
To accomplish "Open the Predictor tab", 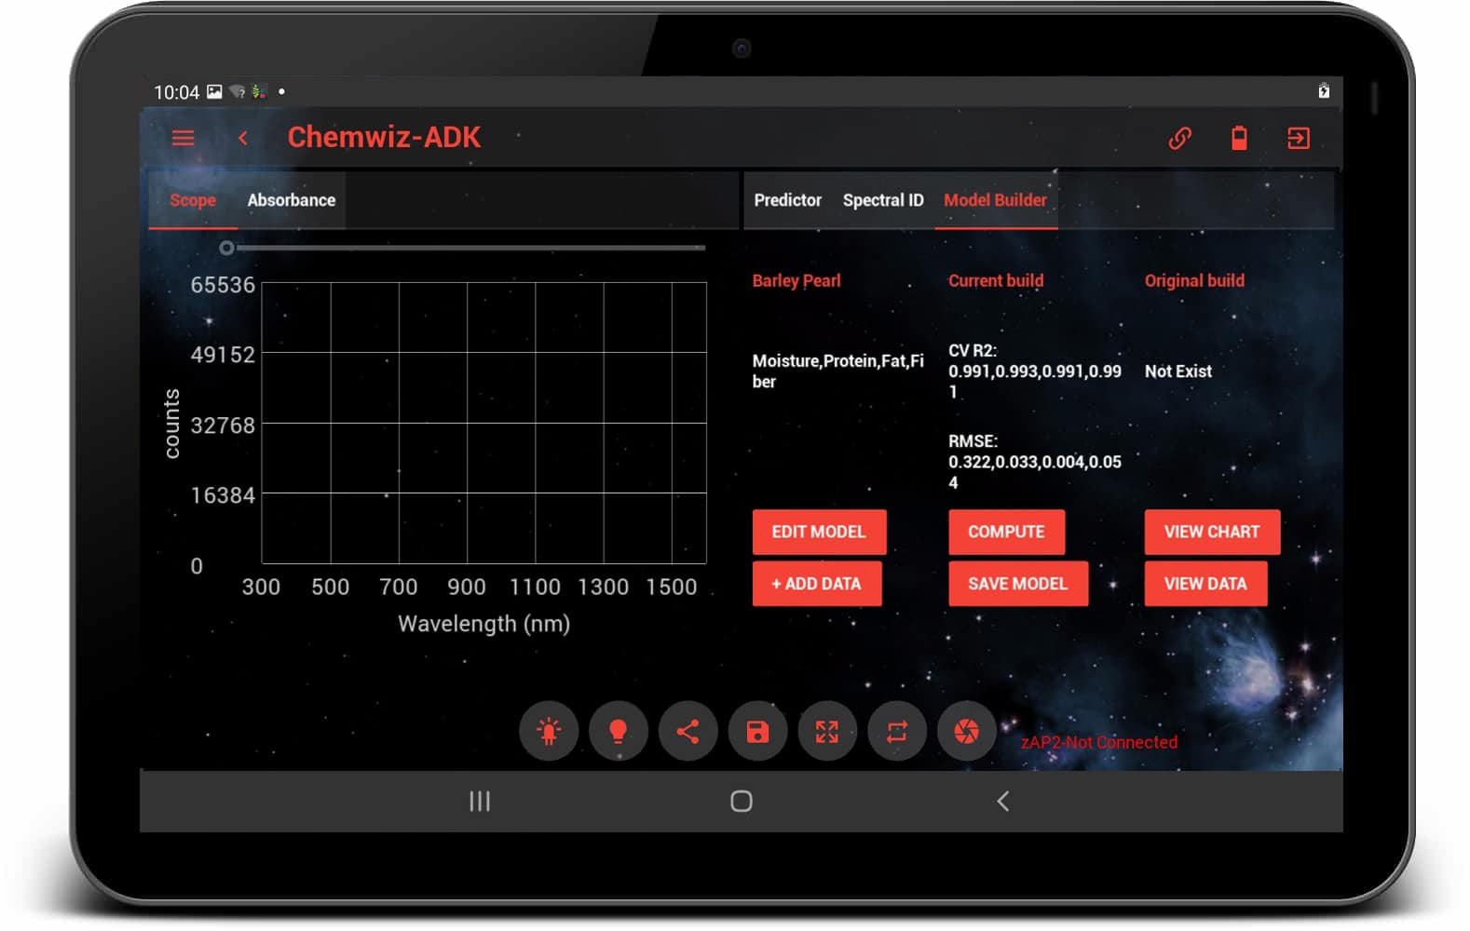I will coord(788,200).
